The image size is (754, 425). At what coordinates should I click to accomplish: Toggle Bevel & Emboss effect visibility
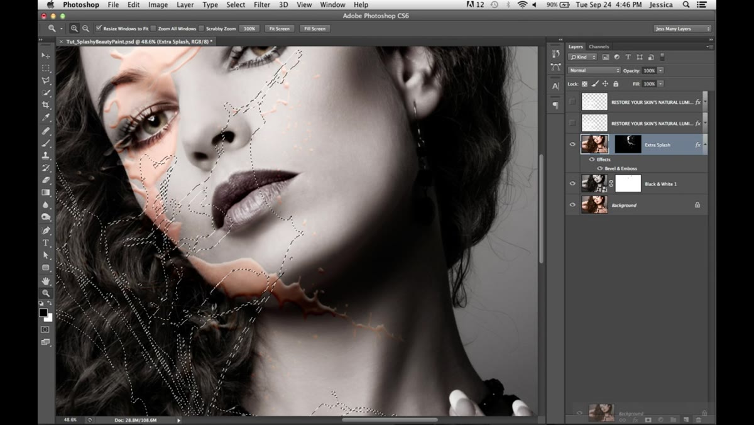(x=600, y=168)
